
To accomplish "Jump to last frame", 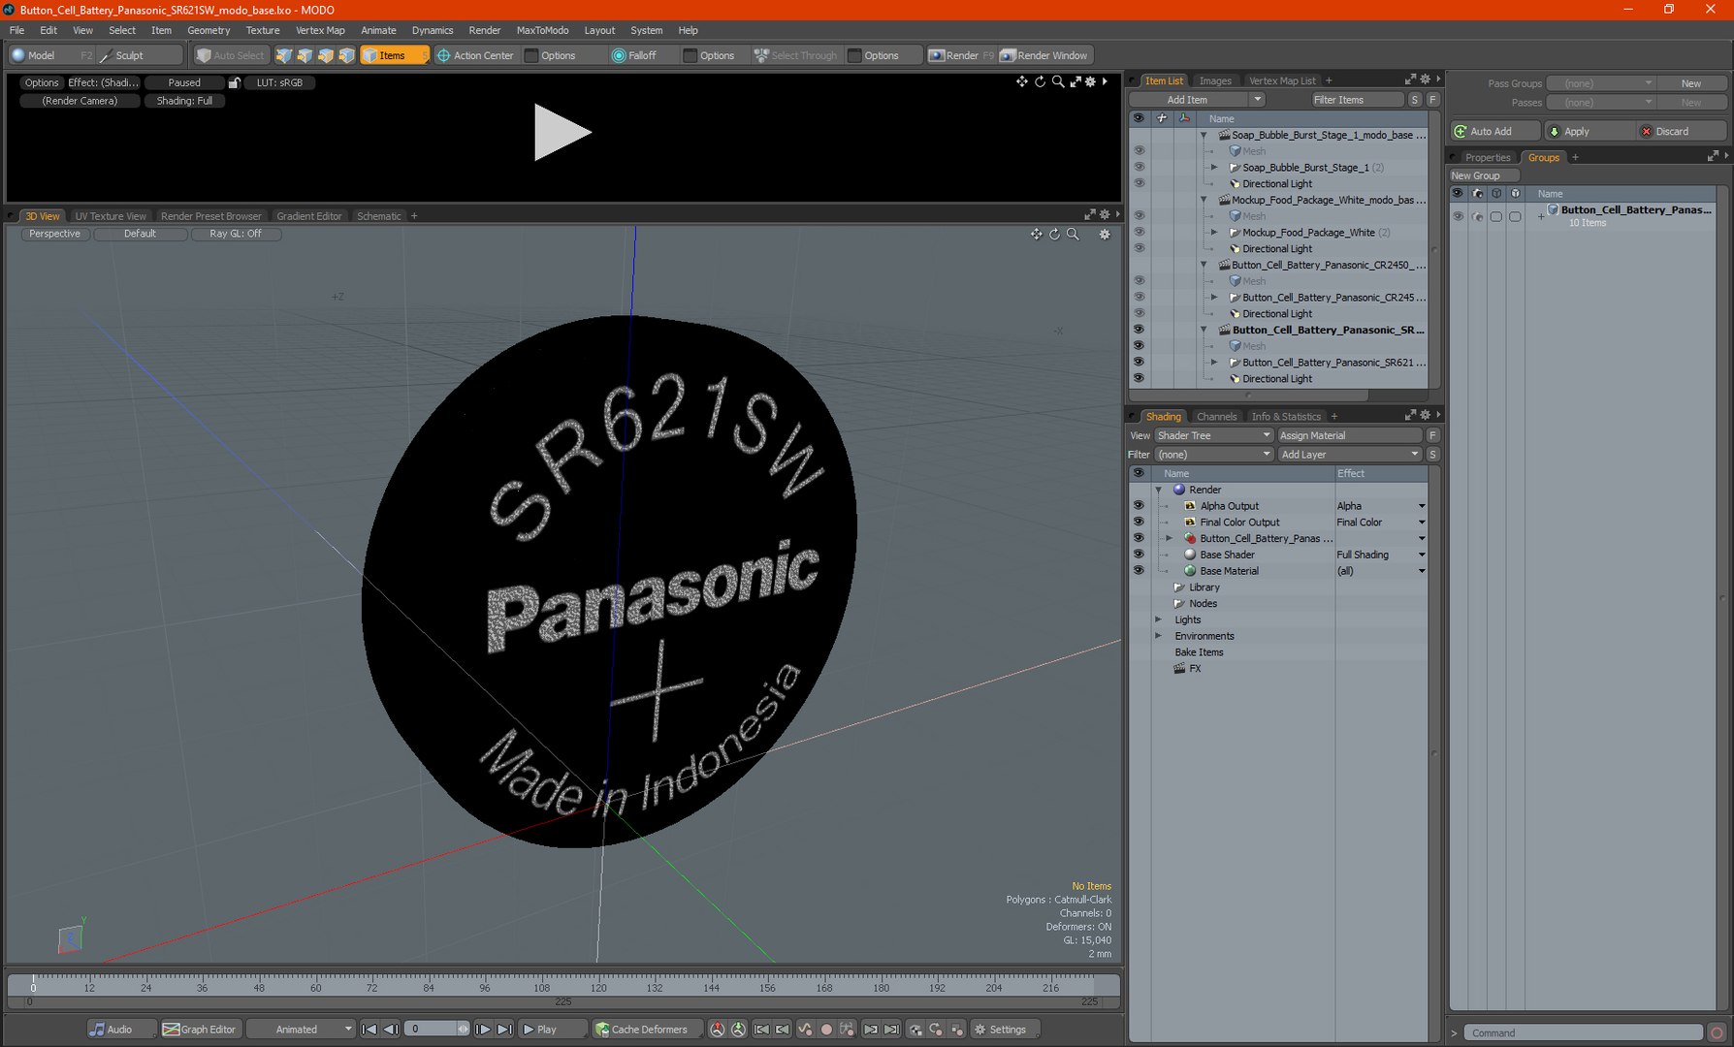I will point(504,1030).
